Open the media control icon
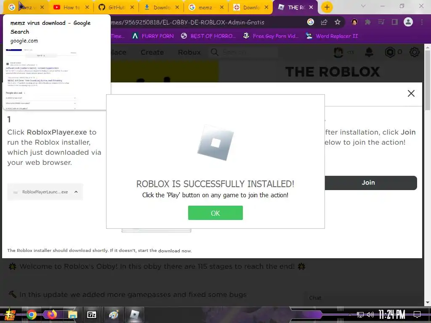Image resolution: width=431 pixels, height=323 pixels. pyautogui.click(x=381, y=22)
